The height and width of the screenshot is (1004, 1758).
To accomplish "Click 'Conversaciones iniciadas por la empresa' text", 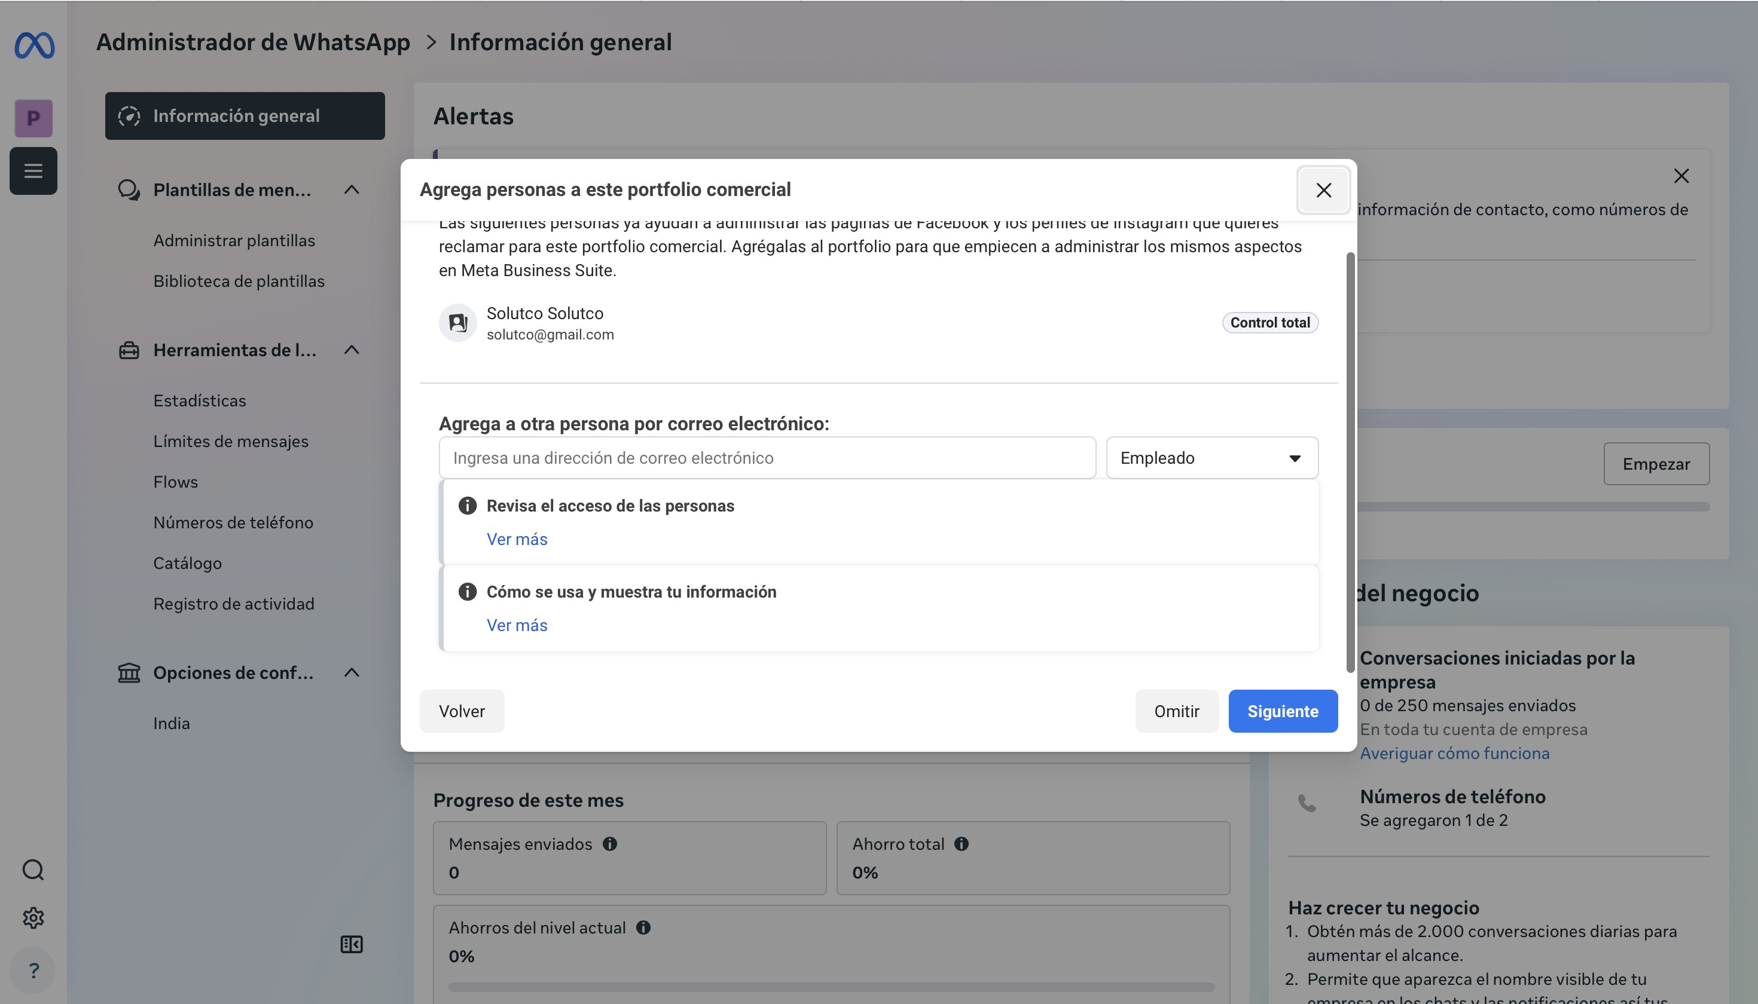I will pyautogui.click(x=1497, y=669).
